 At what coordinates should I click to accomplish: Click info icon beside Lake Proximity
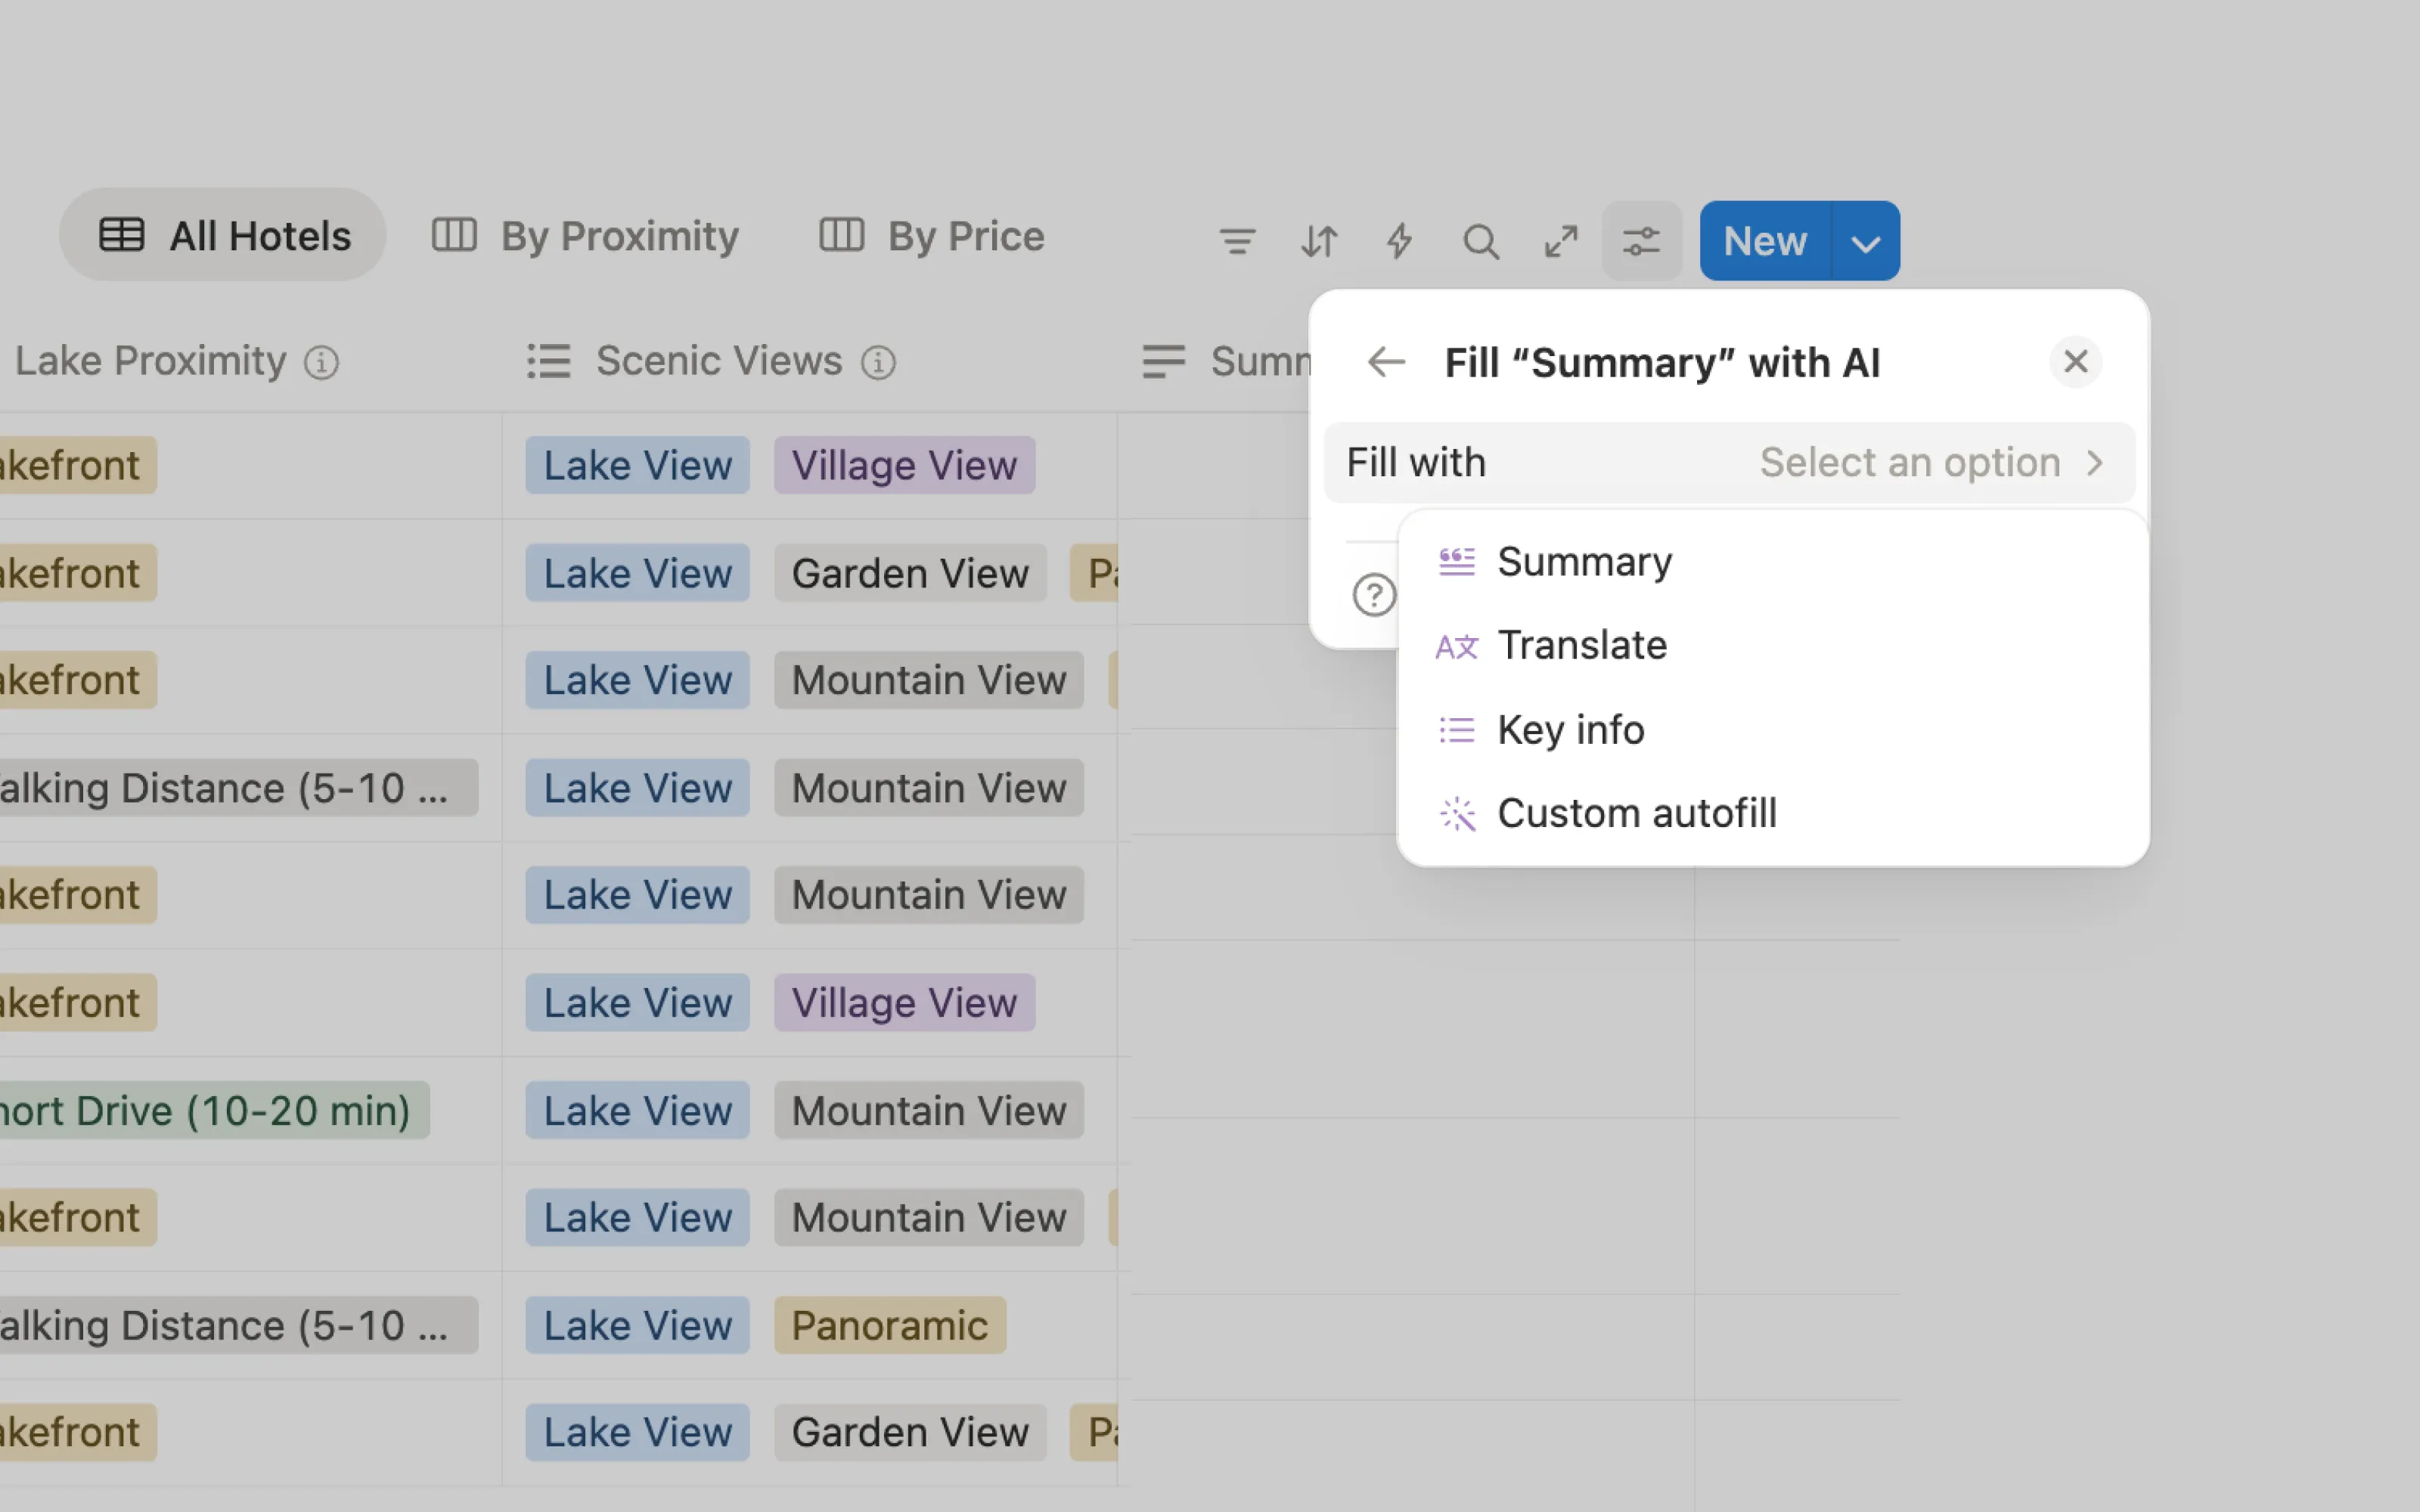tap(321, 362)
